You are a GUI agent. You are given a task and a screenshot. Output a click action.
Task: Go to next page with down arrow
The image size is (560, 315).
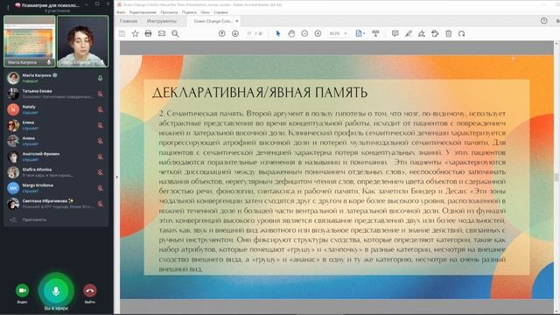(235, 33)
